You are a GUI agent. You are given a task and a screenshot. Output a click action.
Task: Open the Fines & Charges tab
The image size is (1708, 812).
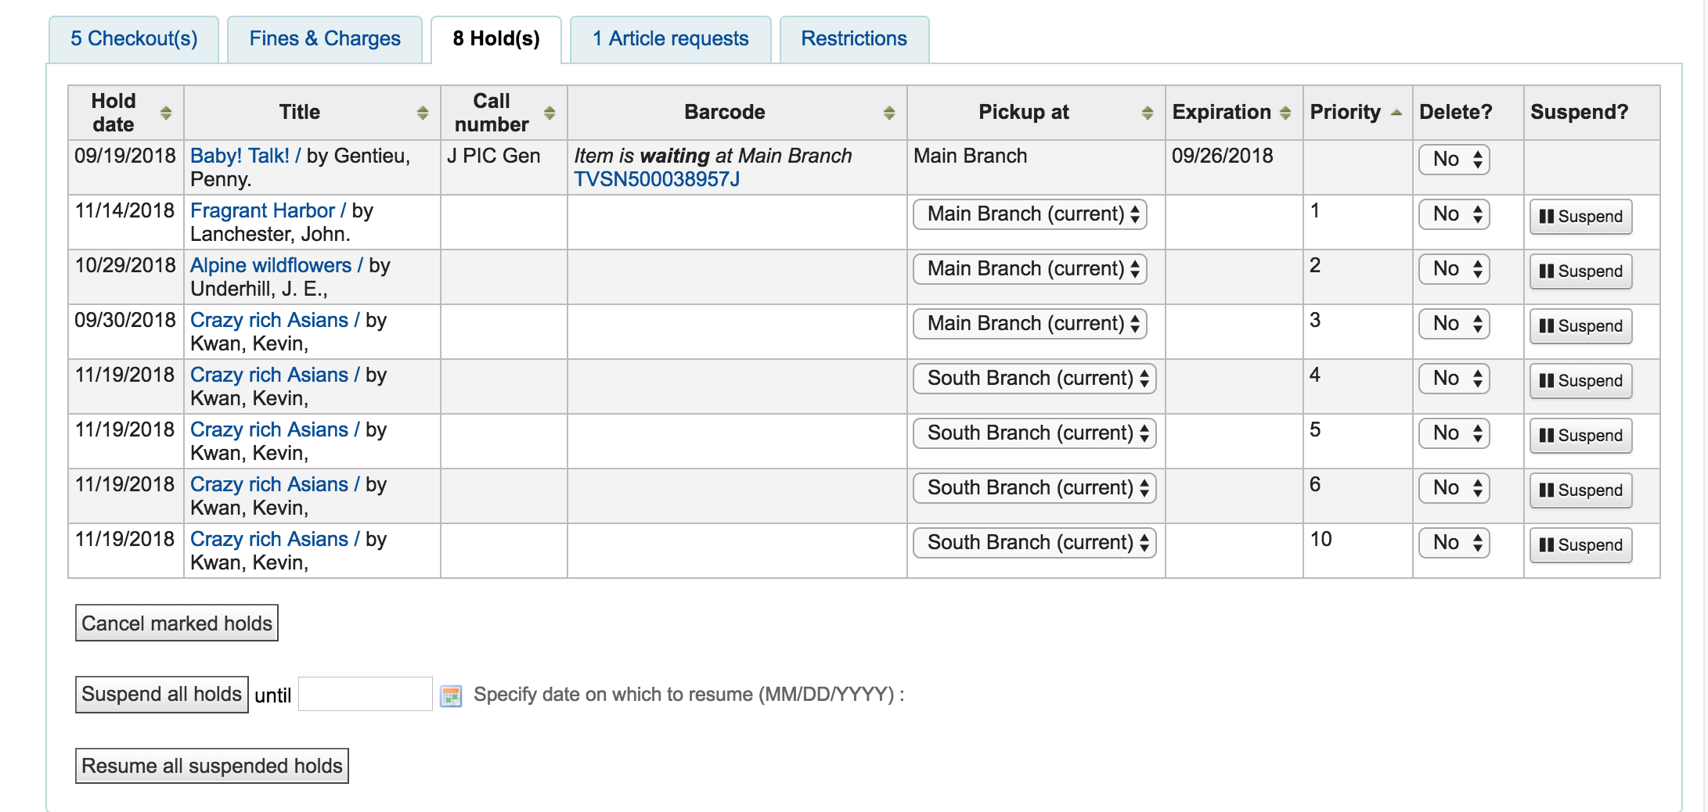[x=325, y=39]
